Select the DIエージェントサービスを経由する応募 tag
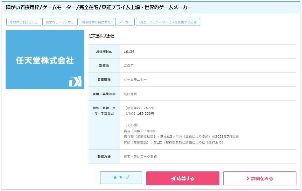 click(168, 22)
